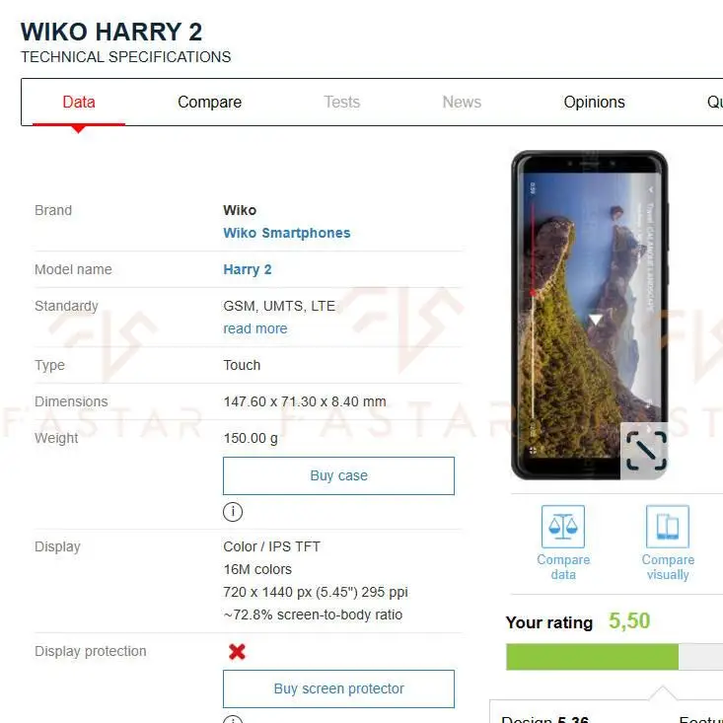Click the Compare data text link

coord(563,567)
